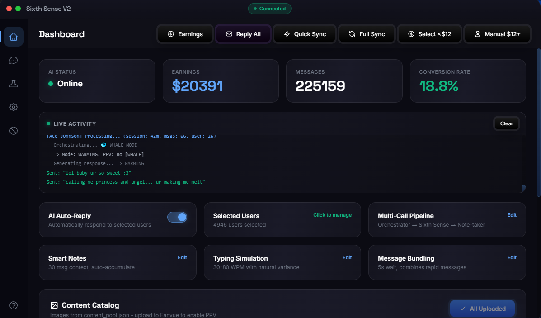The height and width of the screenshot is (318, 541).
Task: Open Edit for Message Bundling
Action: pyautogui.click(x=512, y=257)
